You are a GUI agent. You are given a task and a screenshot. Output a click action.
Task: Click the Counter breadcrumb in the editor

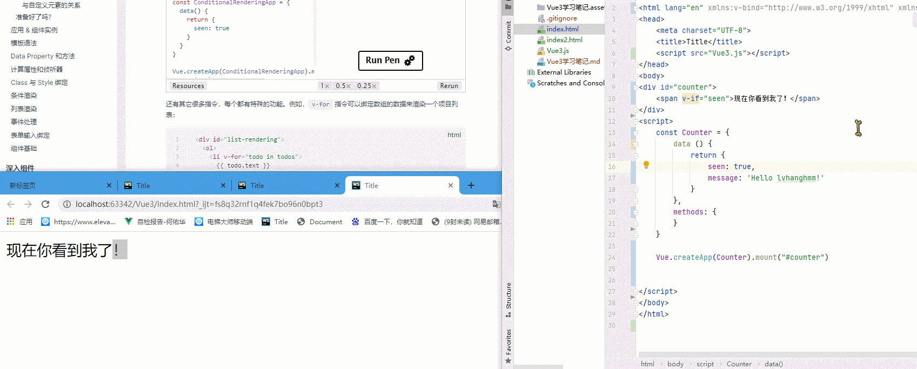coord(739,364)
